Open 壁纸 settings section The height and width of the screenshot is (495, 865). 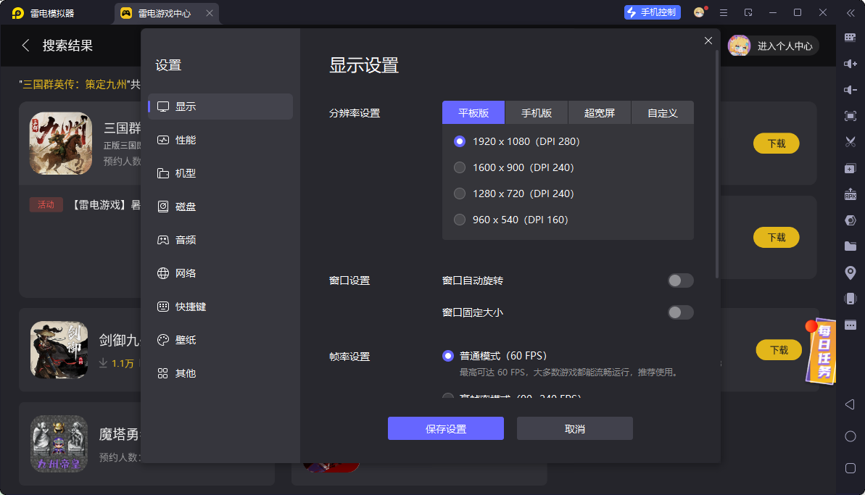(x=220, y=340)
